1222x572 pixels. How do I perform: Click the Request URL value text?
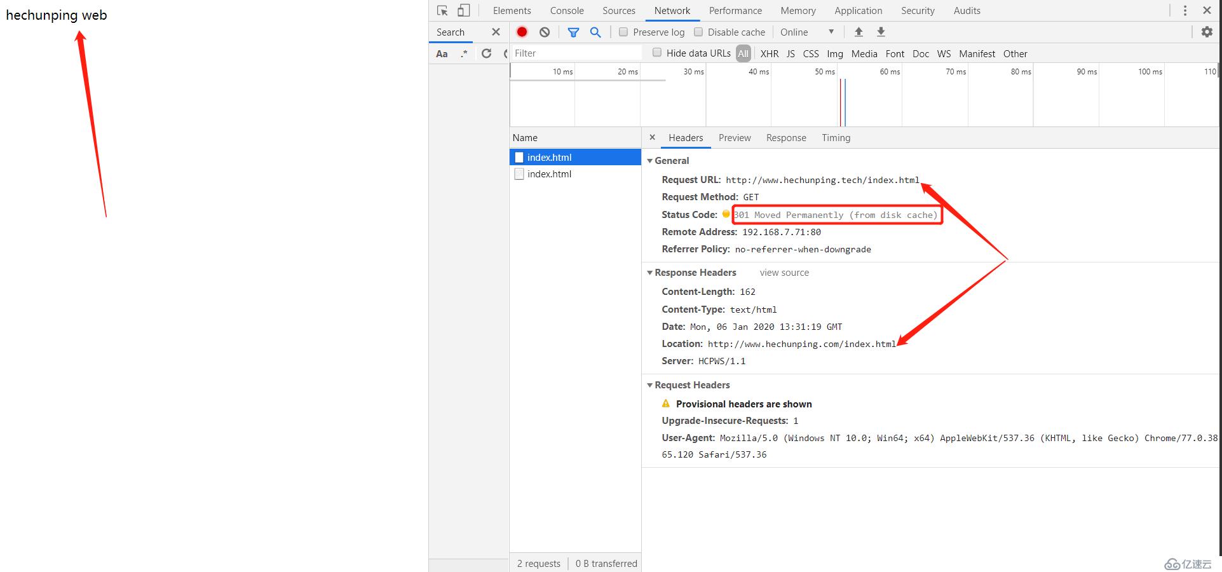click(822, 180)
